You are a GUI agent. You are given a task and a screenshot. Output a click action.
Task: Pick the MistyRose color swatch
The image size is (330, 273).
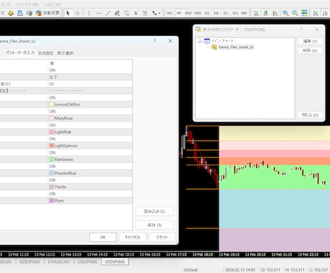[x=52, y=119]
